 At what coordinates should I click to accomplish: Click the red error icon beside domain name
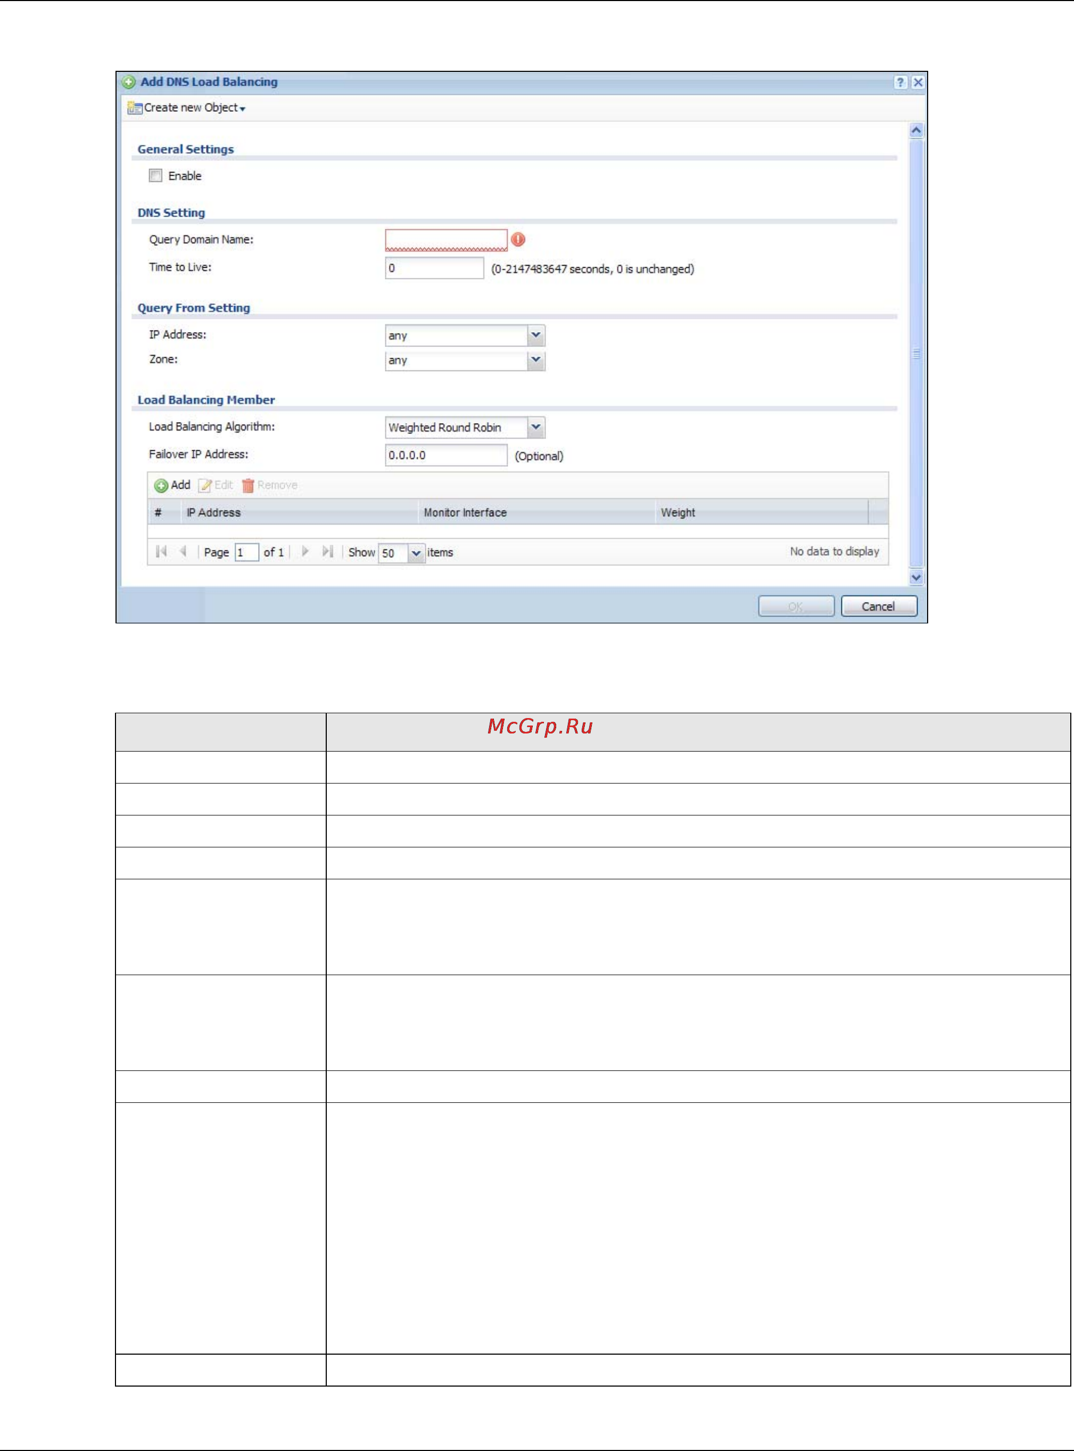tap(517, 240)
